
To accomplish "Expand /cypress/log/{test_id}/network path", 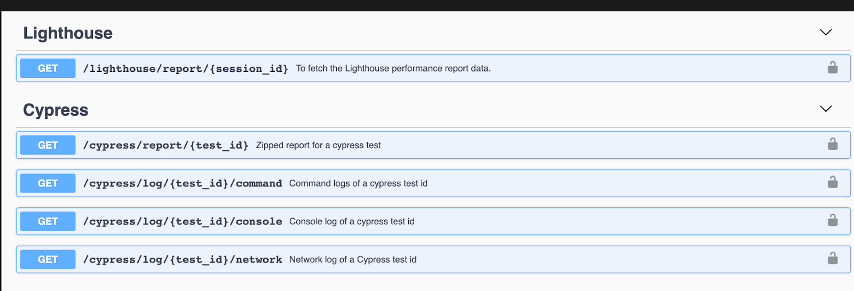I will (x=183, y=260).
